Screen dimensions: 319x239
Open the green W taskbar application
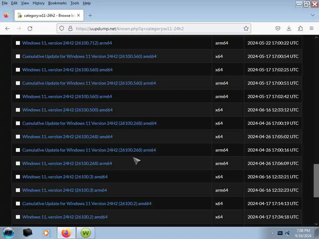click(85, 233)
